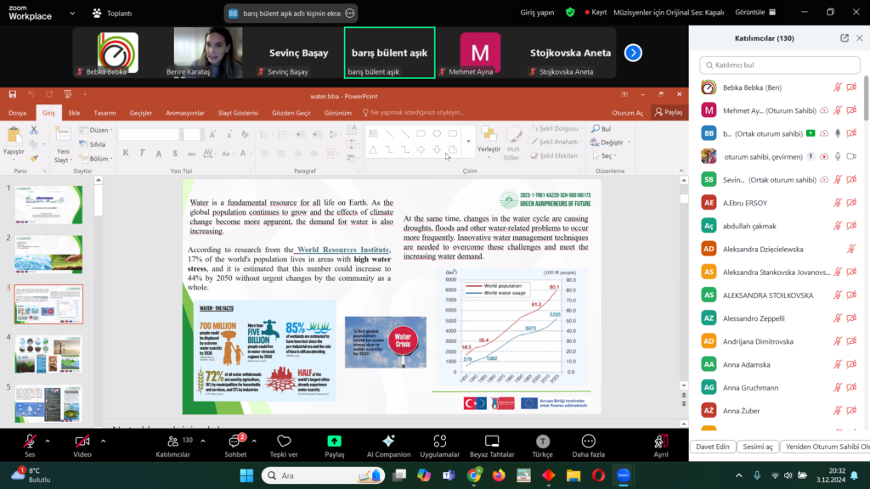Toggle the Katılımcılar participants panel
The height and width of the screenshot is (489, 870).
(x=172, y=441)
